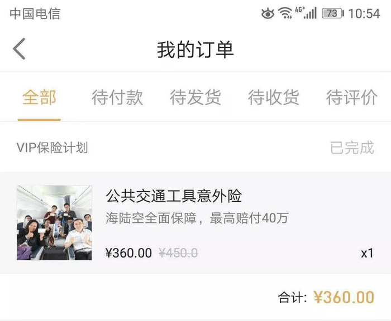Tap the ¥360.00 item price
The image size is (391, 321).
pos(128,253)
